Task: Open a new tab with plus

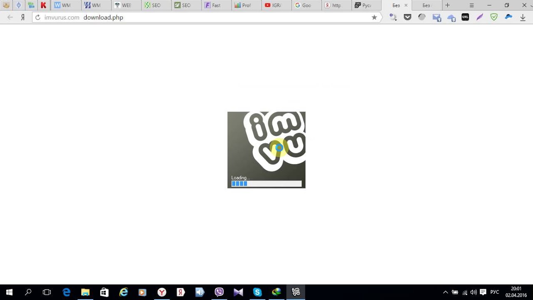Action: (448, 5)
